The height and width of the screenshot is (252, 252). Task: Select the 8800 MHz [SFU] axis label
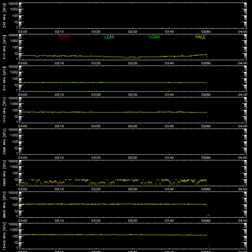click(4, 204)
